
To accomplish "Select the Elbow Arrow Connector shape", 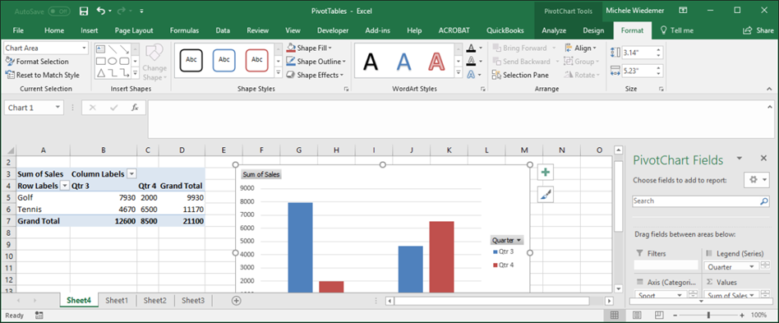I will pyautogui.click(x=125, y=73).
